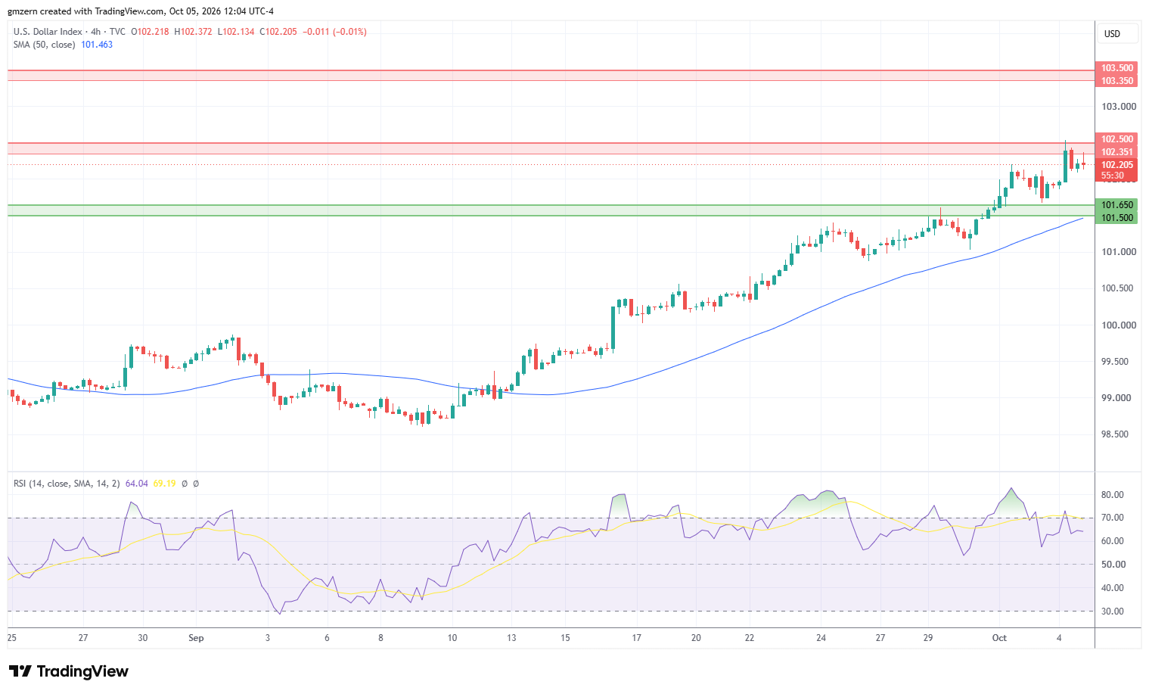Click 100.500 on the price axis
The height and width of the screenshot is (694, 1149).
tap(1119, 288)
